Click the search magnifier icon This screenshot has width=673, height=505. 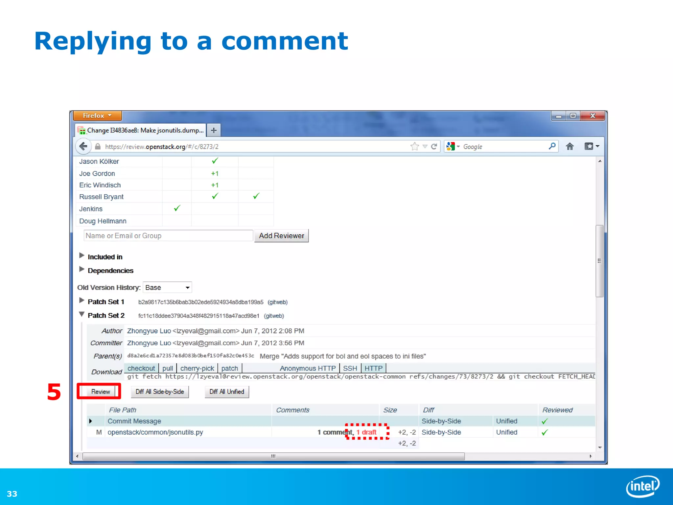click(x=552, y=146)
